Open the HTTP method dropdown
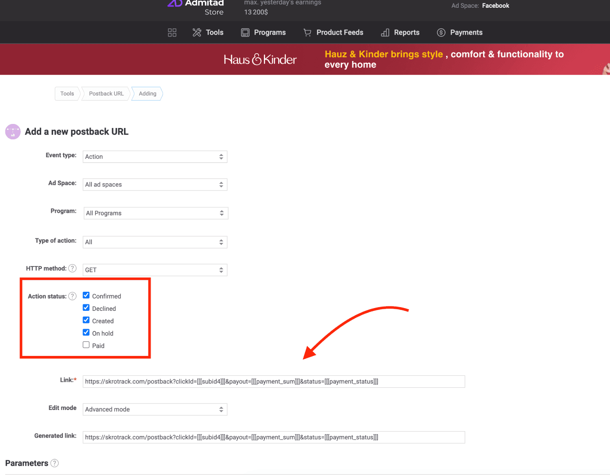 155,270
